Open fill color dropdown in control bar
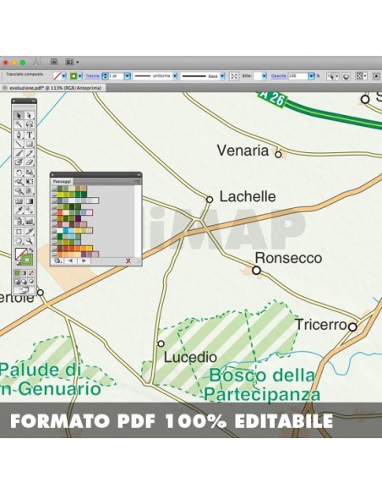Viewport: 382px width, 494px height. [64, 76]
